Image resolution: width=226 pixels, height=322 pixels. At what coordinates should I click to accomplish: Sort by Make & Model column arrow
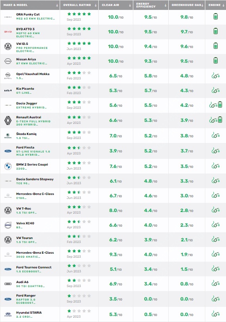pos(57,5)
